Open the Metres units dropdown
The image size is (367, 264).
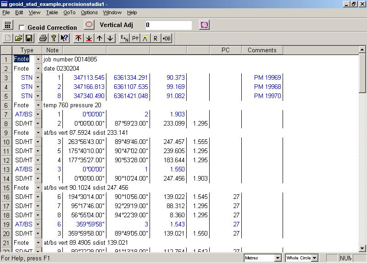coord(277,258)
